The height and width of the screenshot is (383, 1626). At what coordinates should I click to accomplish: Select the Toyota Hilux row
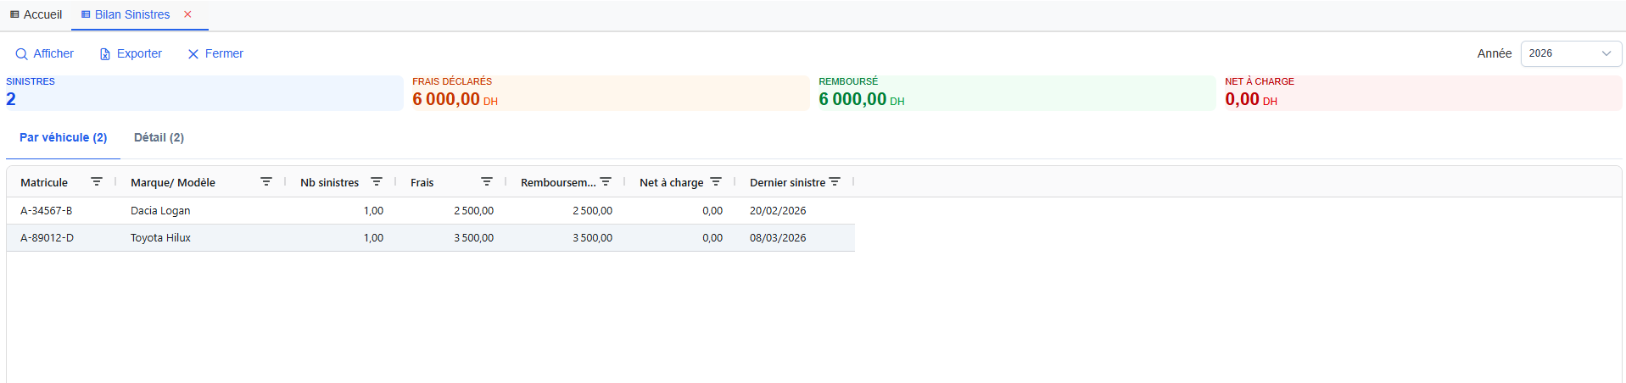[x=160, y=238]
